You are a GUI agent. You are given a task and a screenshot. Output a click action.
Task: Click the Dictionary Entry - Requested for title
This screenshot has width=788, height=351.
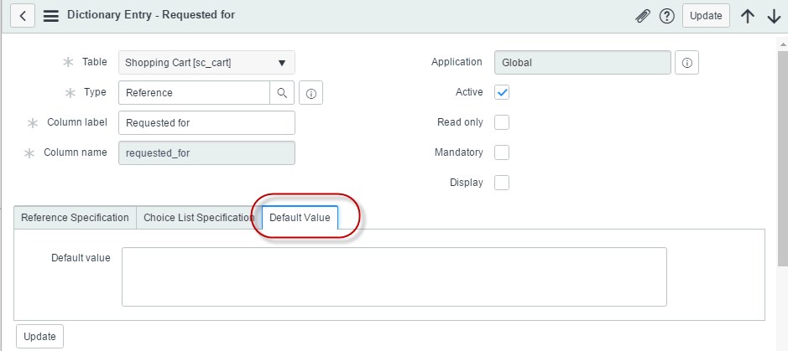click(x=151, y=15)
